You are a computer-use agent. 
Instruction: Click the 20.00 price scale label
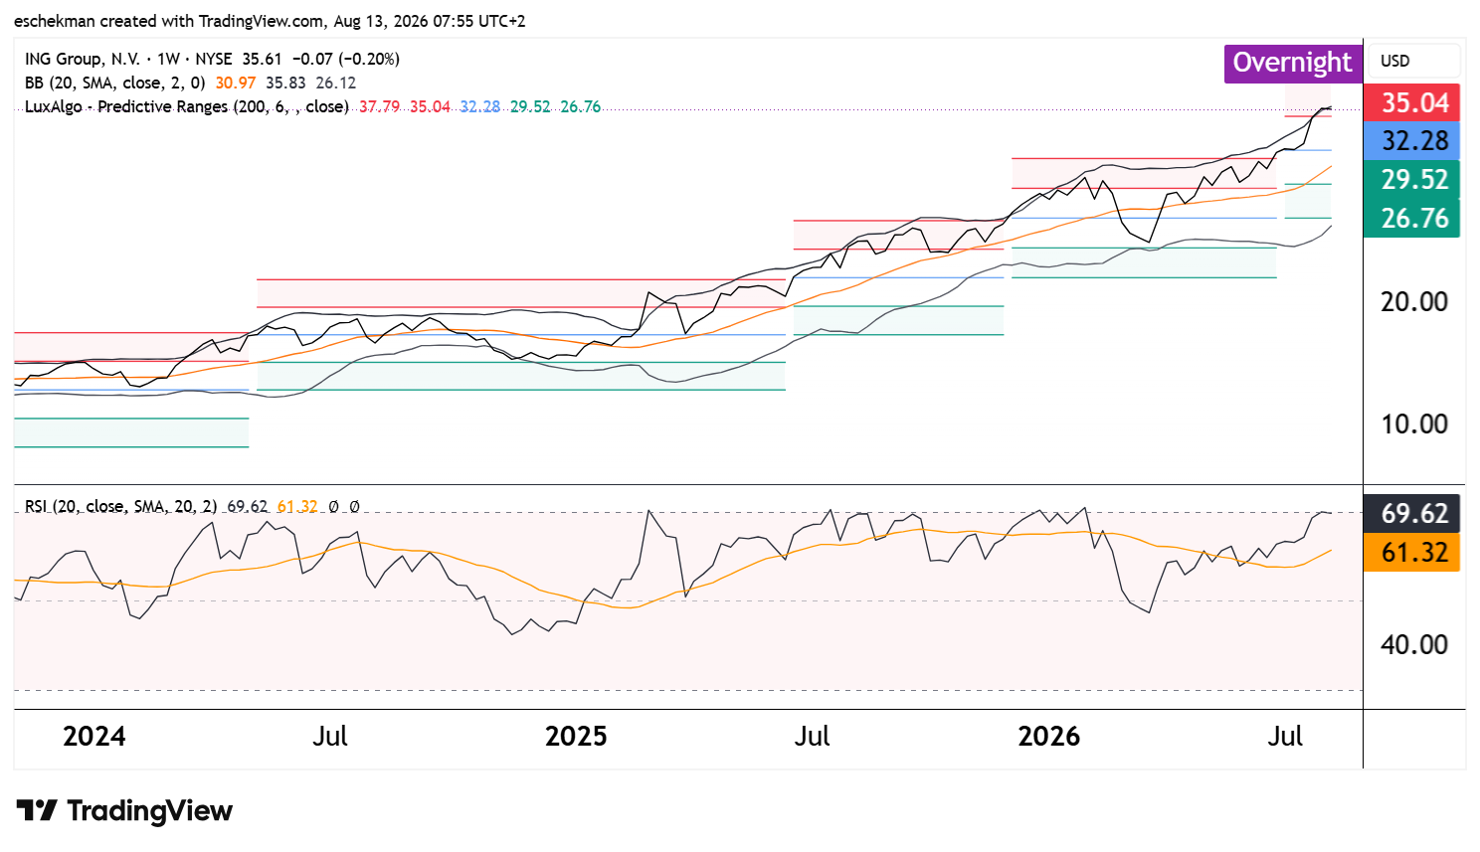[x=1414, y=302]
